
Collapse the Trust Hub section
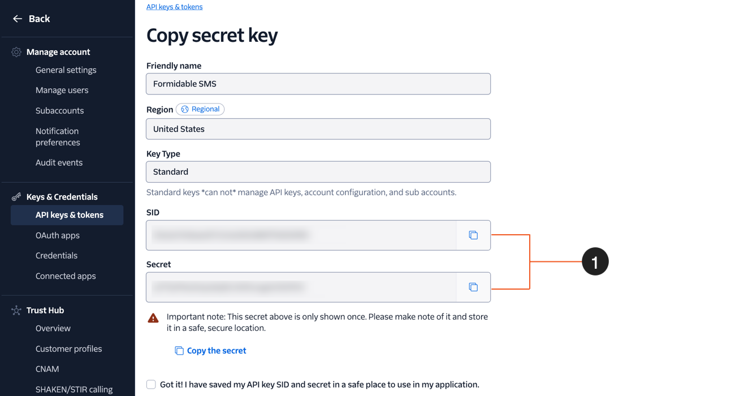(45, 310)
